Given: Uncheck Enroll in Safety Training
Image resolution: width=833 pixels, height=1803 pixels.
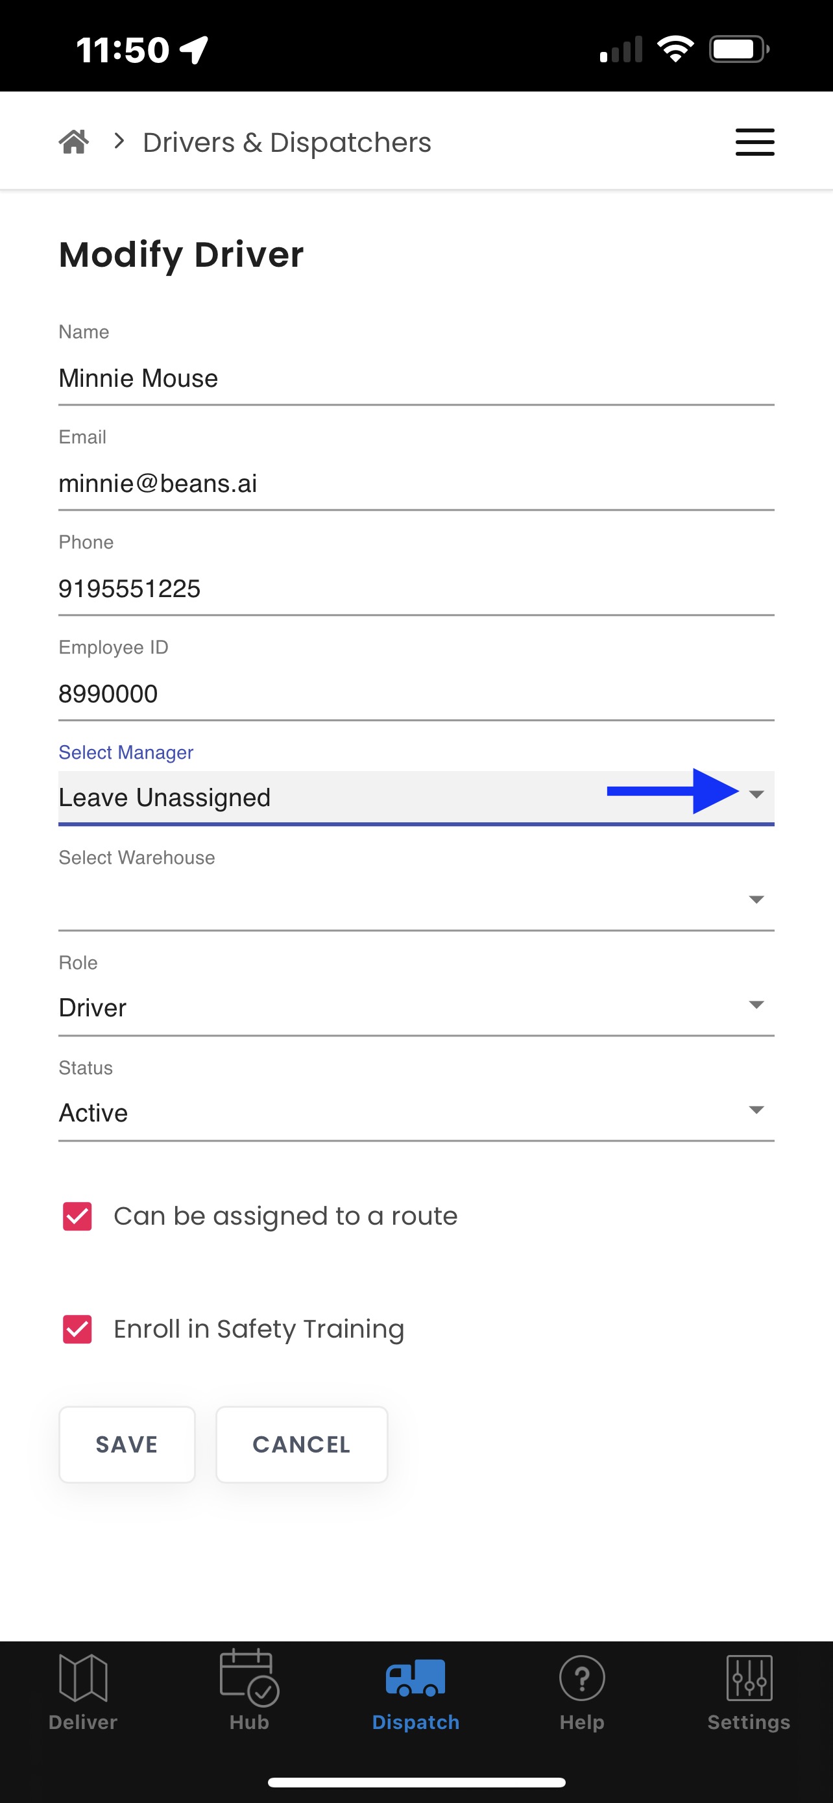Looking at the screenshot, I should [x=78, y=1329].
